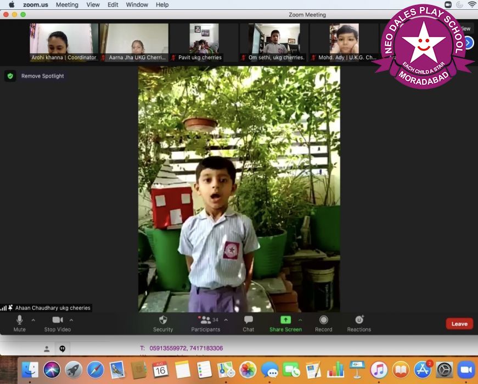Click the green Share Screen button
The height and width of the screenshot is (384, 478).
pos(285,323)
